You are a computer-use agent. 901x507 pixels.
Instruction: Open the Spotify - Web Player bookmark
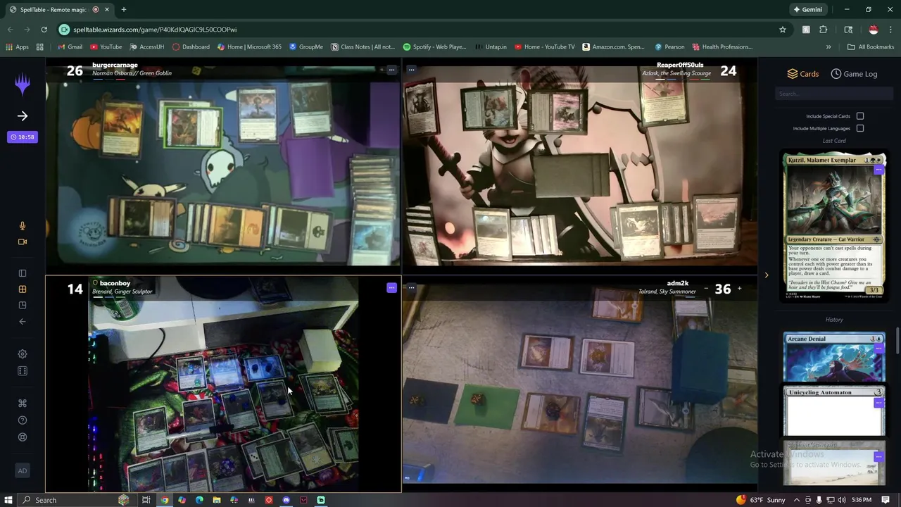434,46
